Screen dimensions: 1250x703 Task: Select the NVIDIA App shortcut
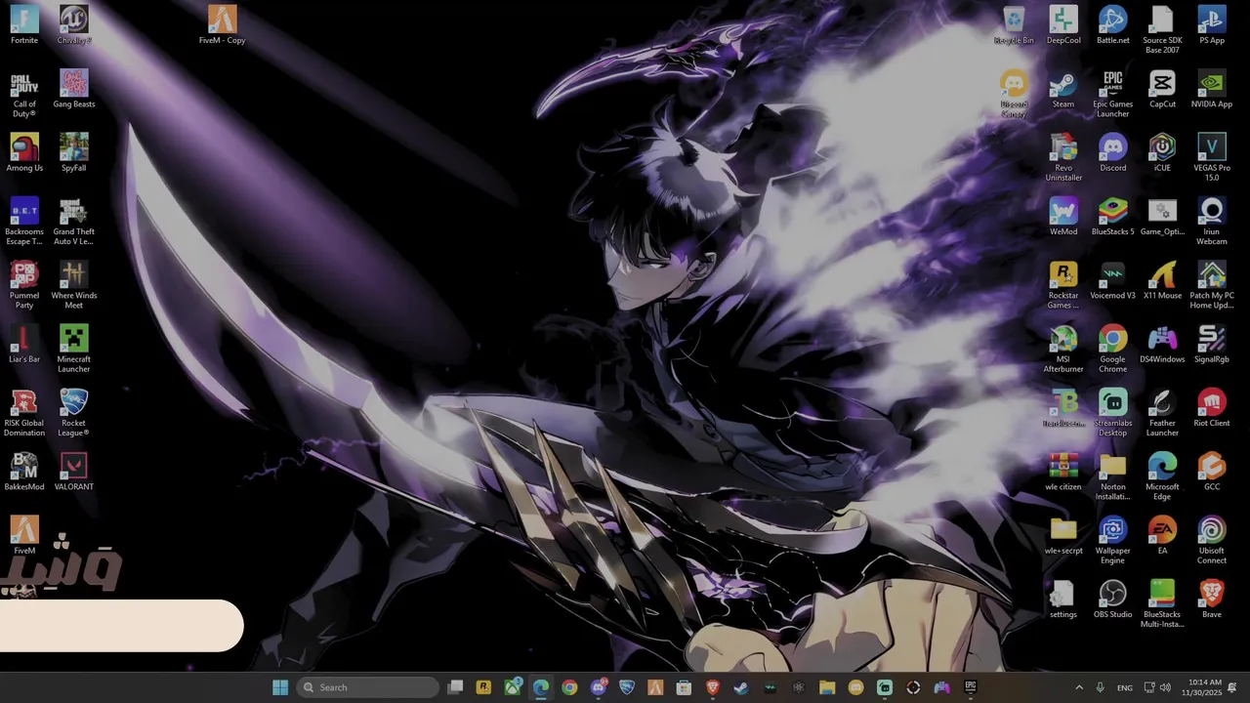pos(1212,89)
